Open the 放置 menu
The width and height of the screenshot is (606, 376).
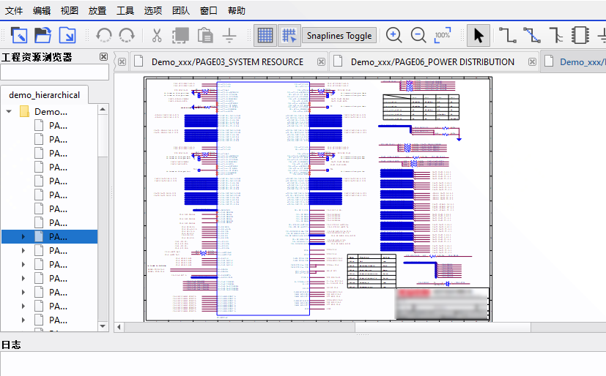pyautogui.click(x=97, y=11)
